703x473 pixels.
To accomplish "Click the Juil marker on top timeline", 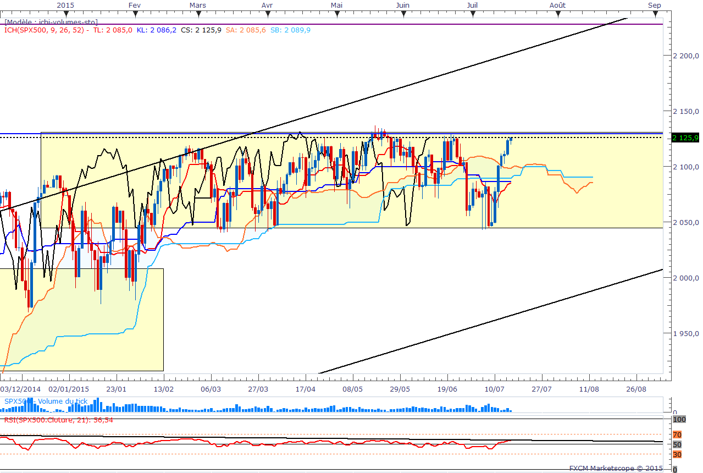I will click(x=472, y=5).
